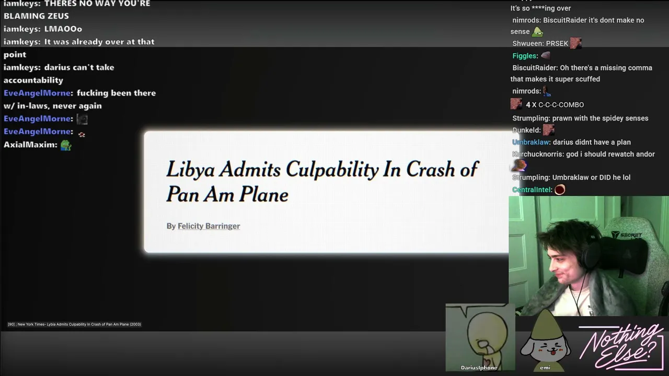The height and width of the screenshot is (376, 669).
Task: Click the Dunkeld username
Action: point(526,130)
